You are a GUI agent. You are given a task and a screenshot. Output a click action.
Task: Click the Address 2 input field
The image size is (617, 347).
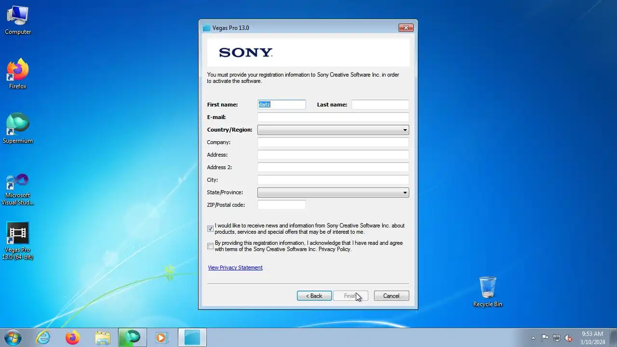pyautogui.click(x=333, y=167)
